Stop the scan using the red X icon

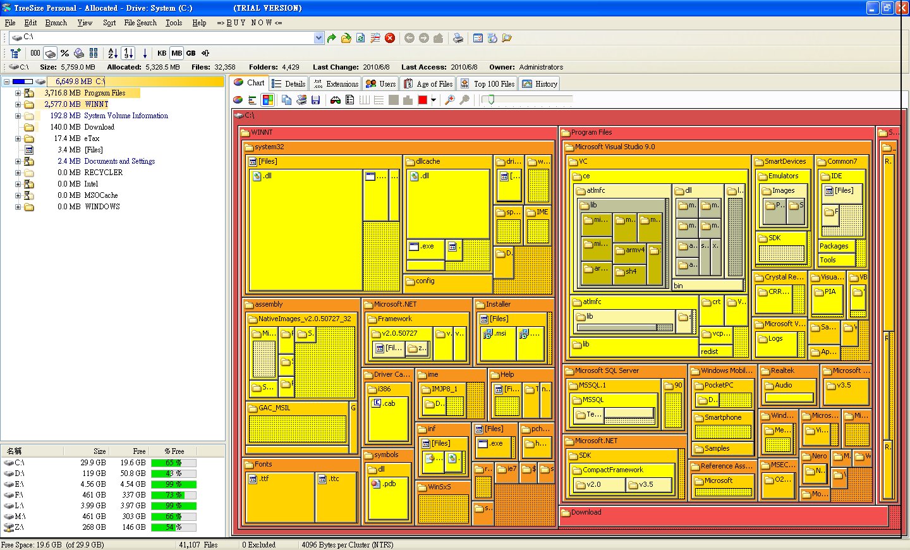(390, 38)
